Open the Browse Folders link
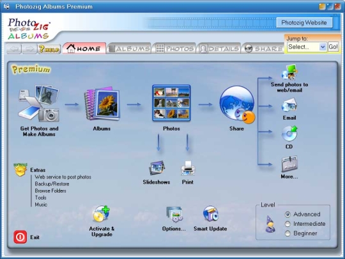345x259 pixels. [x=50, y=191]
